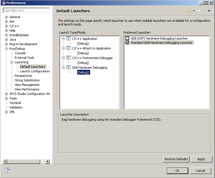
Task: Collapse the GDB Hardware Debugging node
Action: point(63,68)
